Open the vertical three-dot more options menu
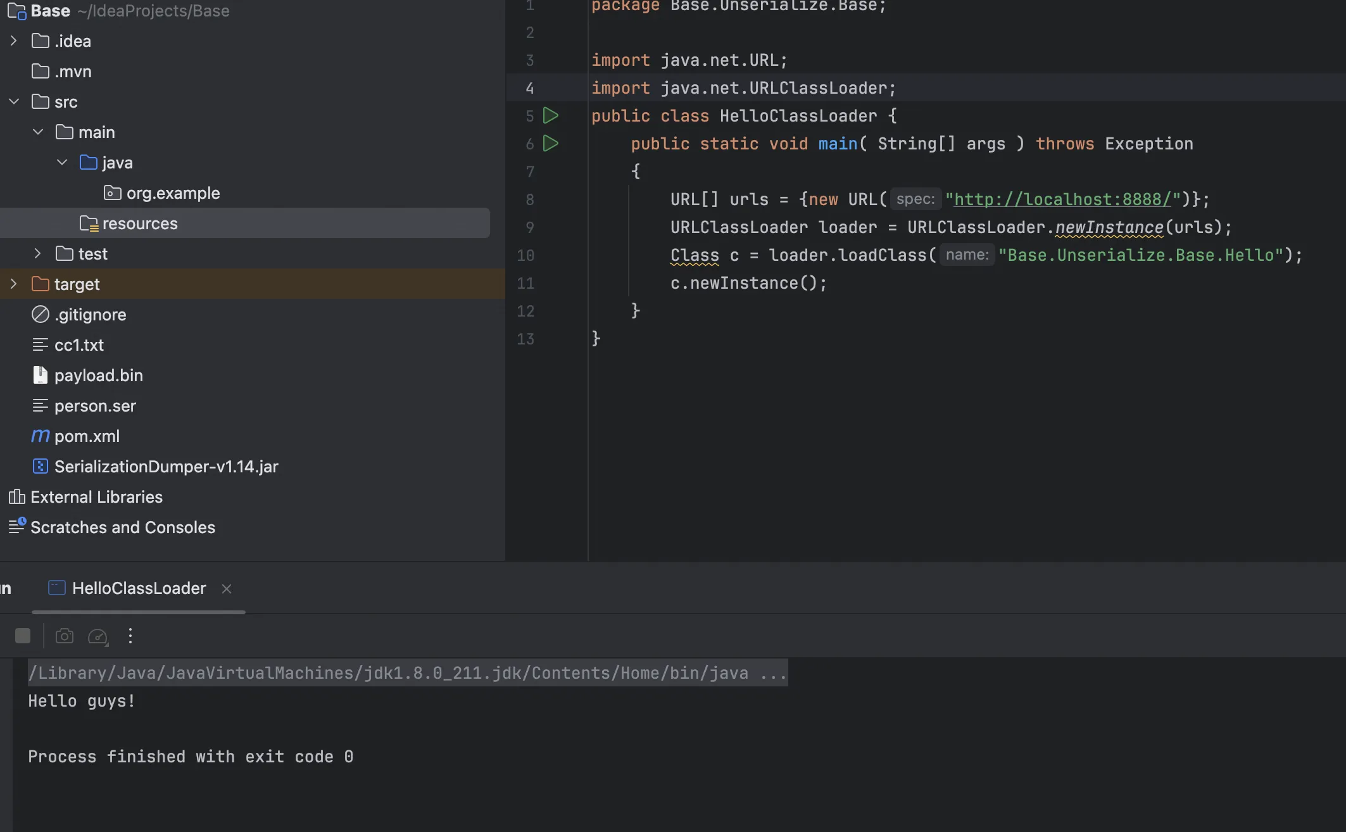The height and width of the screenshot is (832, 1346). [x=130, y=636]
